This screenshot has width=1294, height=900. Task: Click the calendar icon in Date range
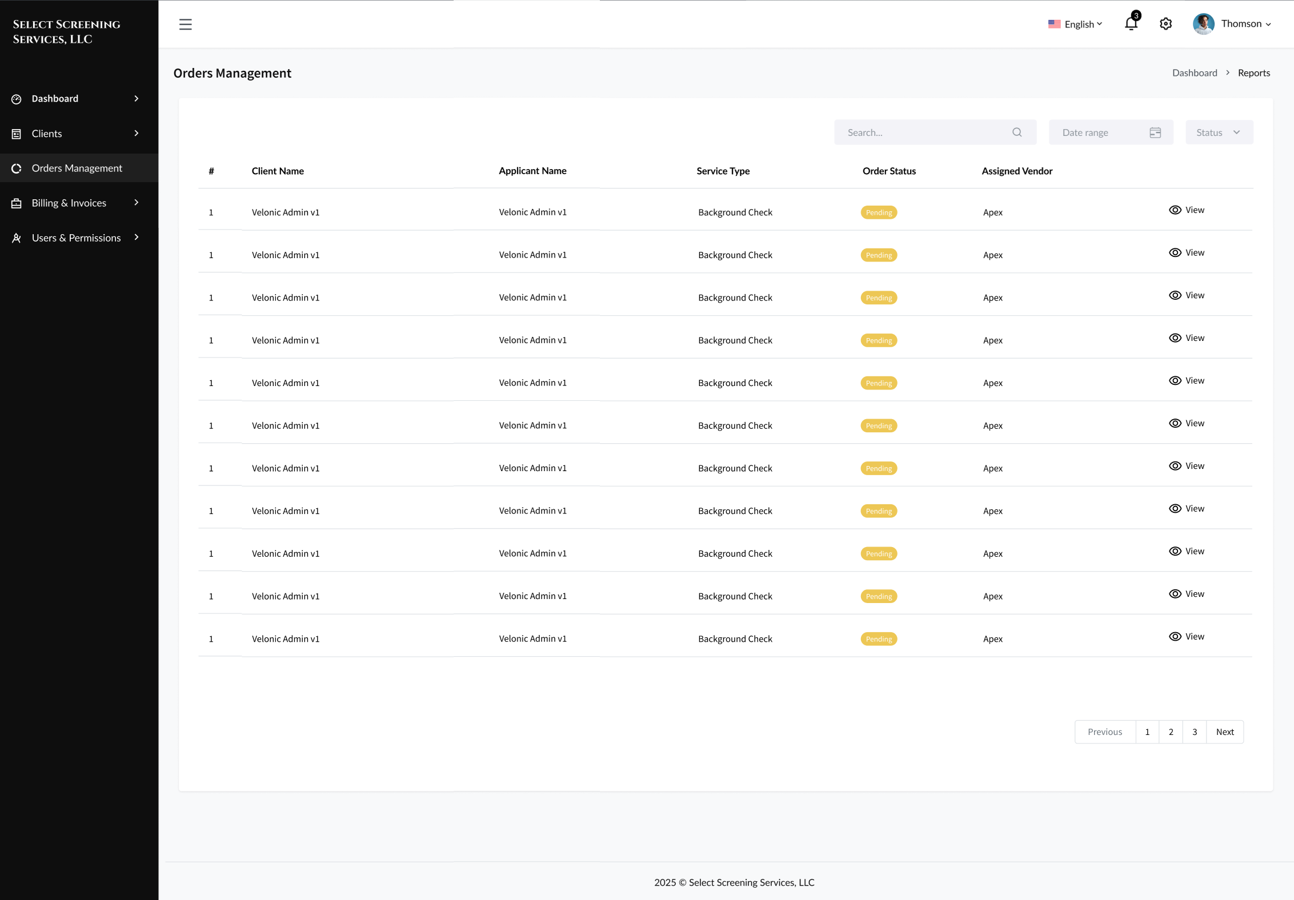(1155, 132)
